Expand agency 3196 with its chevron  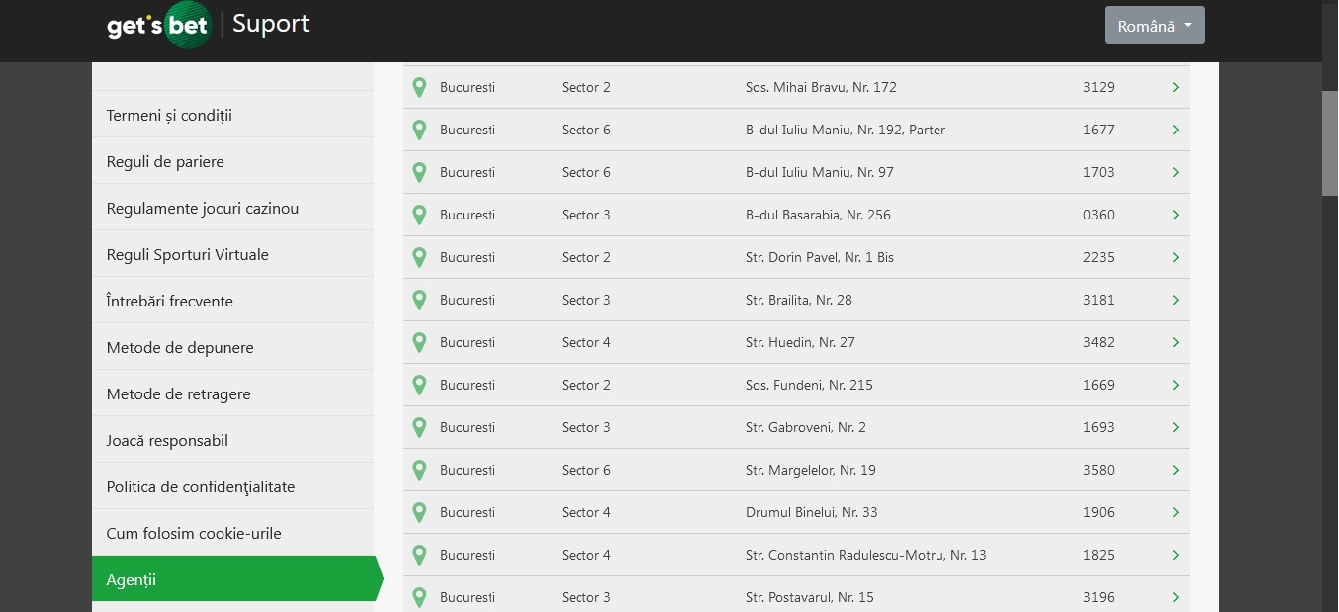tap(1176, 597)
